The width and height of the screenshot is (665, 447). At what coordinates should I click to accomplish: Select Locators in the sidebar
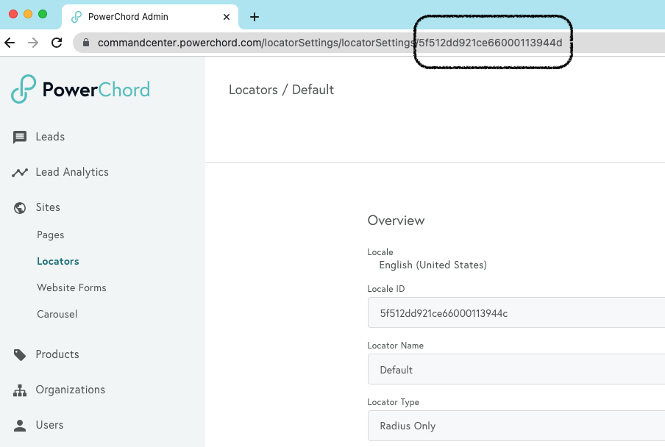click(58, 262)
